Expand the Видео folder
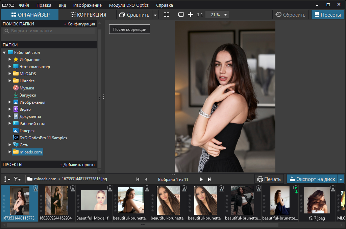The width and height of the screenshot is (346, 229). pyautogui.click(x=10, y=109)
